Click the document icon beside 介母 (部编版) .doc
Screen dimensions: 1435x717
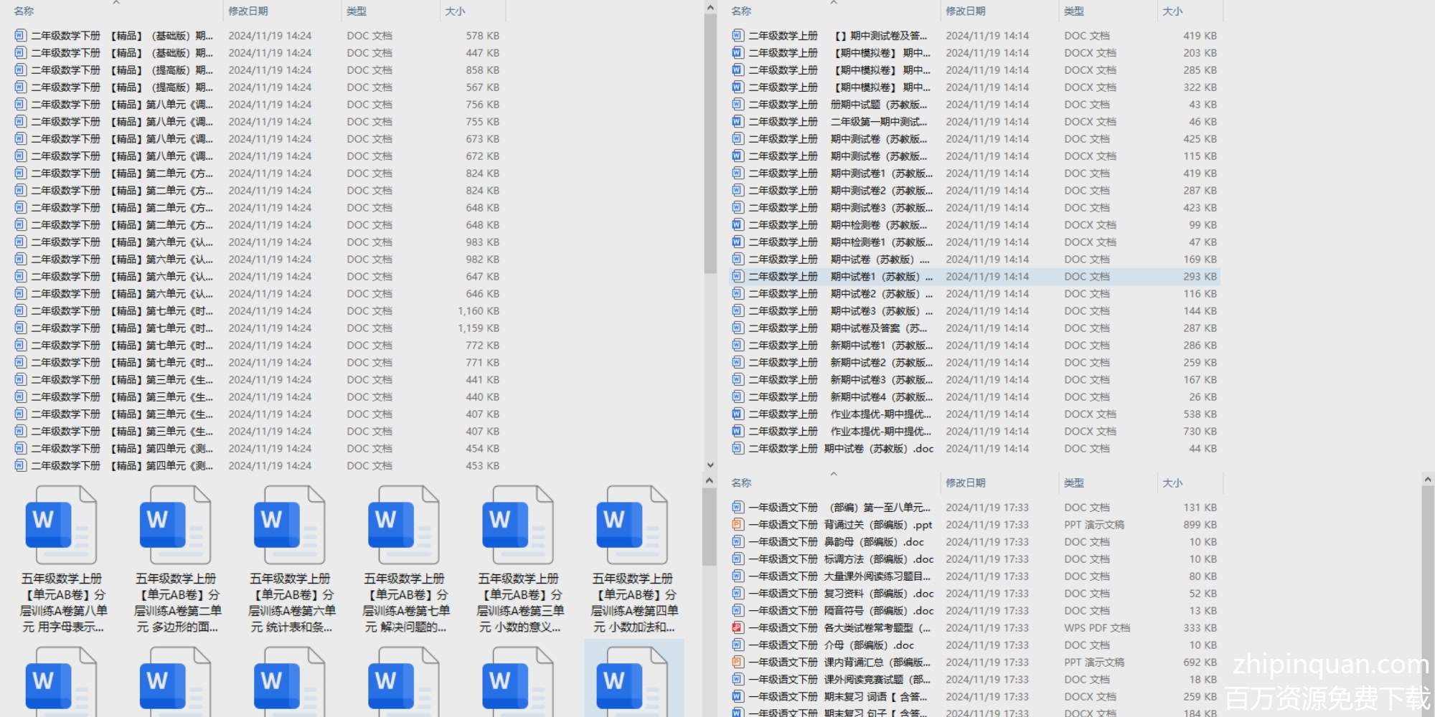[x=738, y=645]
